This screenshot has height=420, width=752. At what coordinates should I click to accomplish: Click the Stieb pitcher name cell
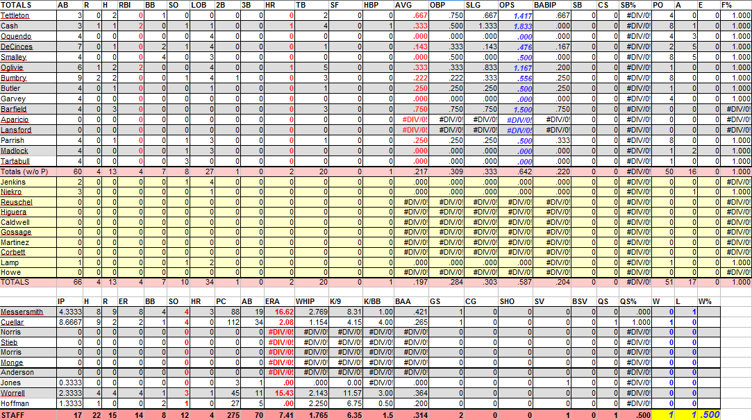pos(28,342)
